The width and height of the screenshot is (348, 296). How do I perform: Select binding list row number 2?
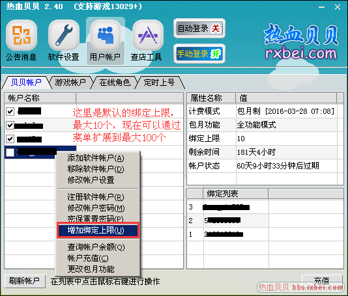coord(265,221)
